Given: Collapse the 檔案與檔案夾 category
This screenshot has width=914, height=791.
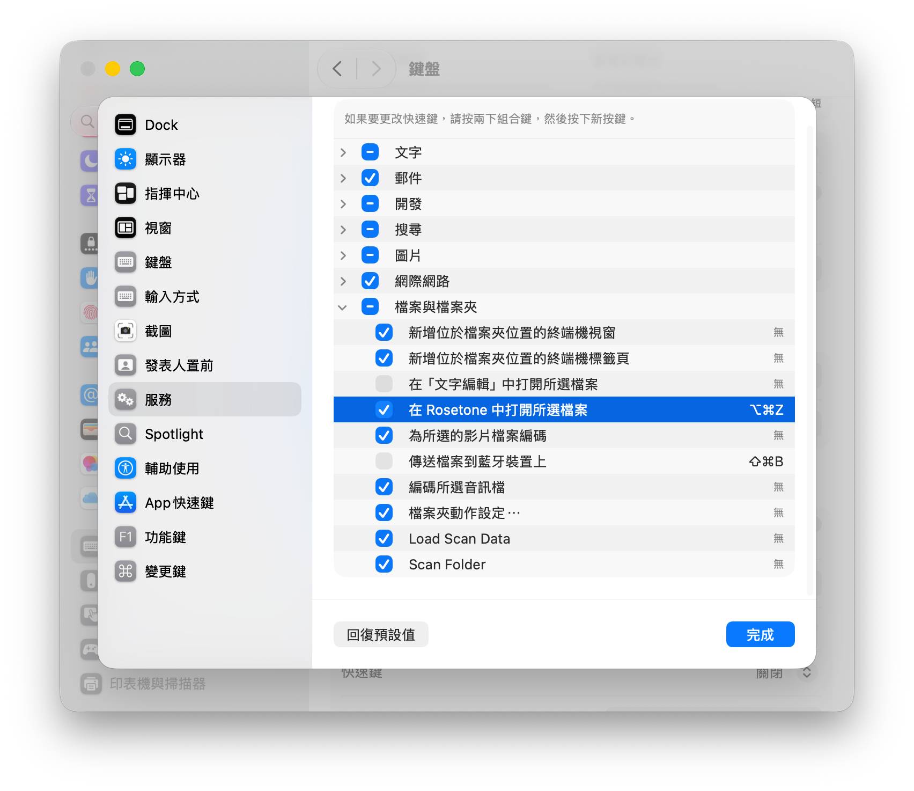Looking at the screenshot, I should [343, 307].
